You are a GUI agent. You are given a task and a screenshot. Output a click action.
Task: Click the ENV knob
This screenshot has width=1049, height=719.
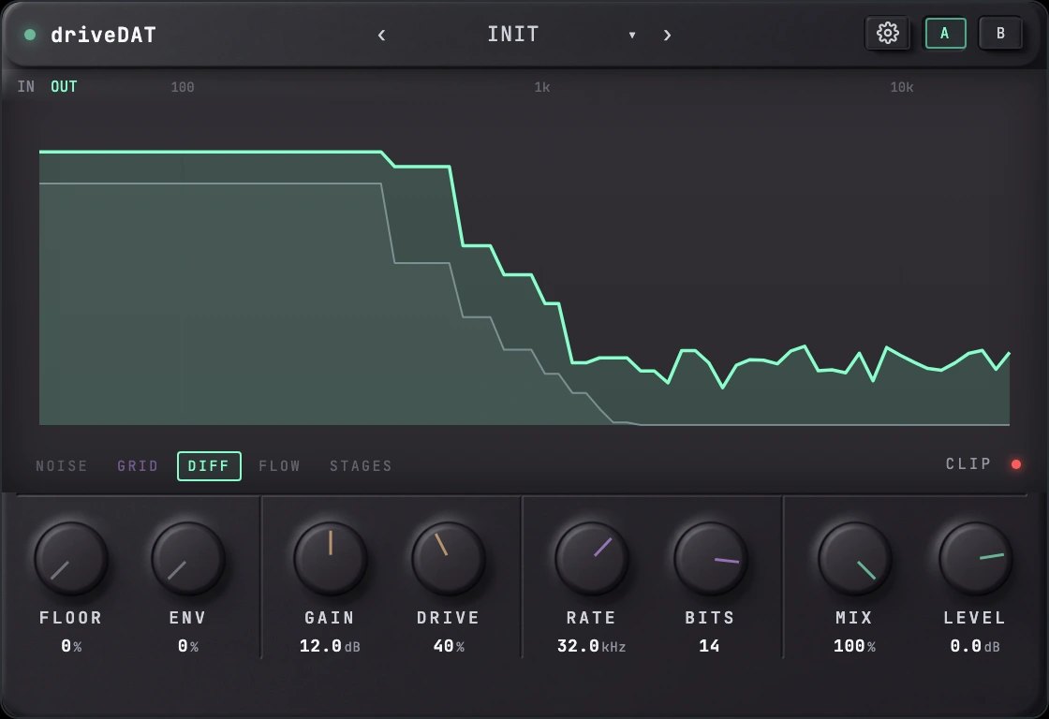point(187,559)
